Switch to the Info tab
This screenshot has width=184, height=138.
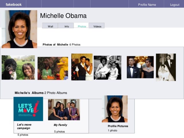pos(66,26)
